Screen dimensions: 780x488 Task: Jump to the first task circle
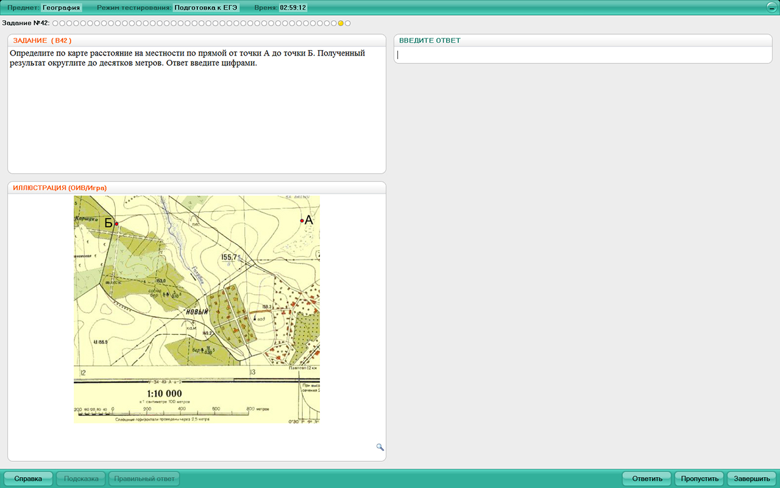pos(55,23)
